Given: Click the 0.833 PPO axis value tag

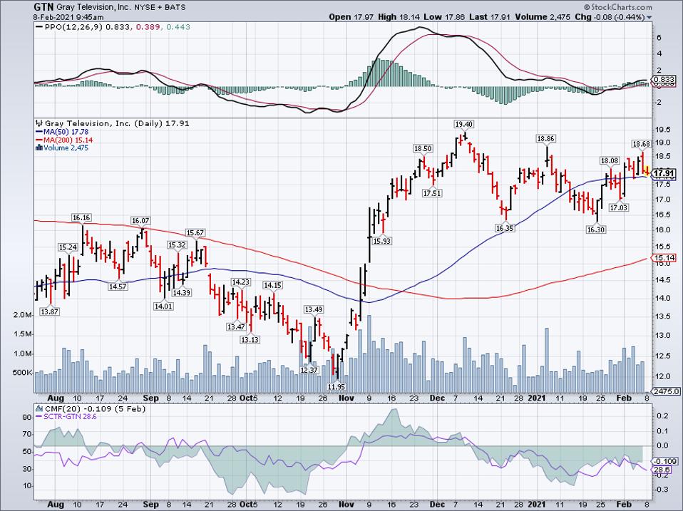Looking at the screenshot, I should tap(664, 80).
